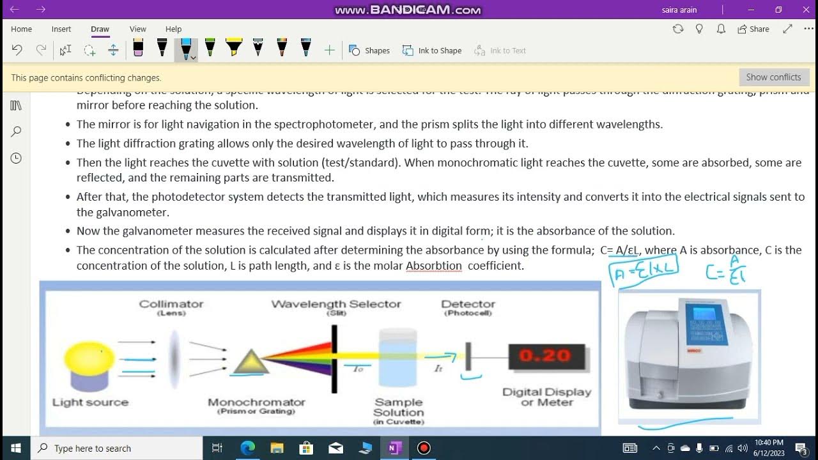The height and width of the screenshot is (460, 818).
Task: Click the volume speaker icon
Action: click(x=743, y=448)
